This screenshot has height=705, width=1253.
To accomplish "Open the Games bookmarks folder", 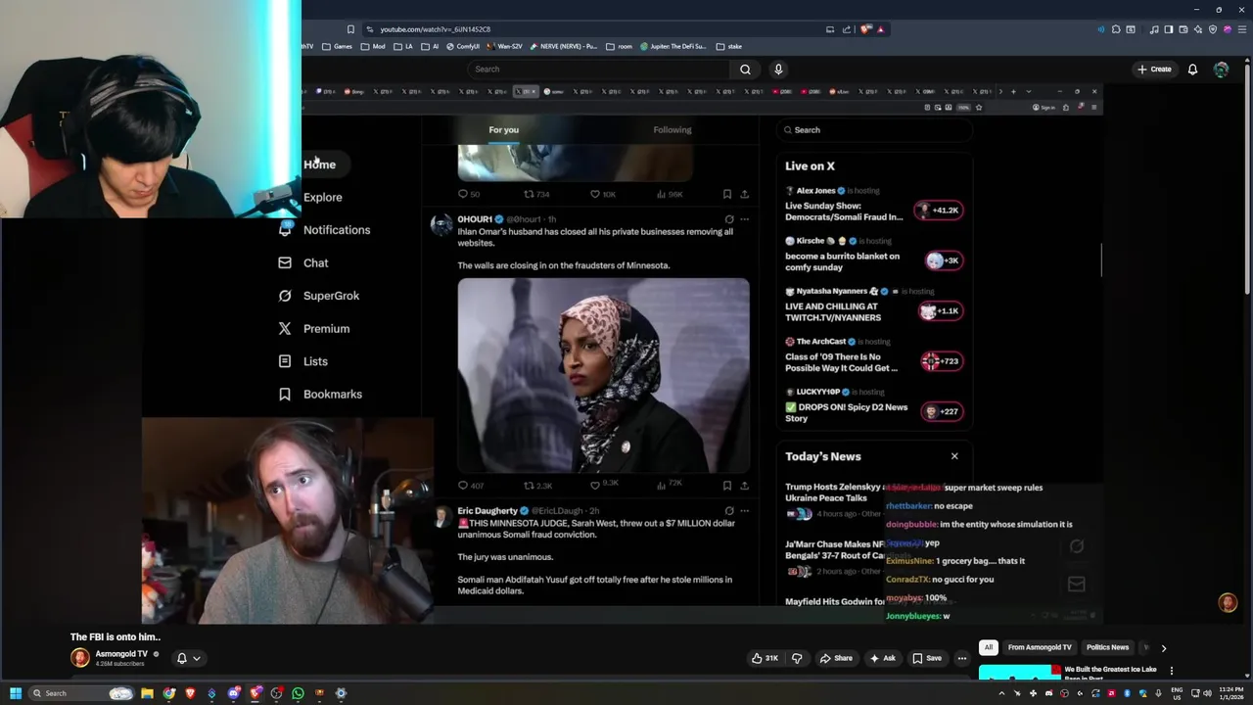I will click(x=338, y=46).
